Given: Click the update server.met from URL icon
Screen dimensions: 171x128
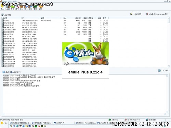Looking at the screenshot, I should 147,14.
